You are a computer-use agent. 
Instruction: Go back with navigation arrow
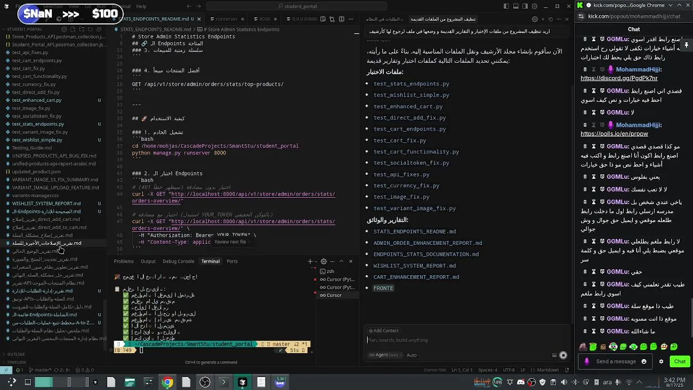(189, 6)
